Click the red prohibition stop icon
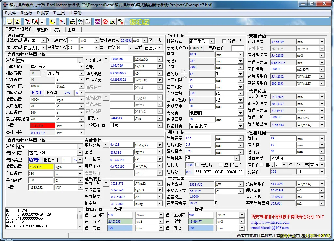334x241 pixels. 105,22
